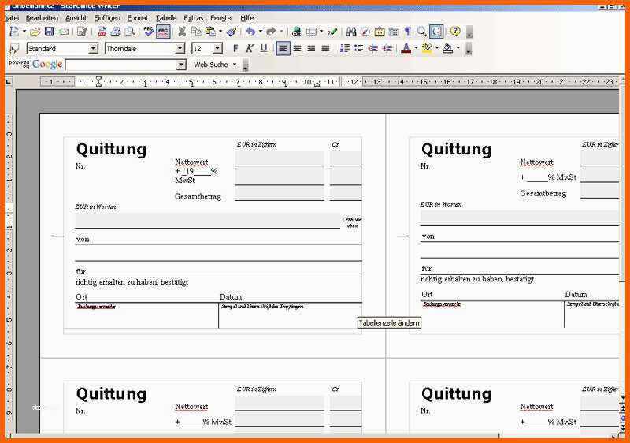This screenshot has width=630, height=443.
Task: Center the paragraph text
Action: click(x=298, y=49)
